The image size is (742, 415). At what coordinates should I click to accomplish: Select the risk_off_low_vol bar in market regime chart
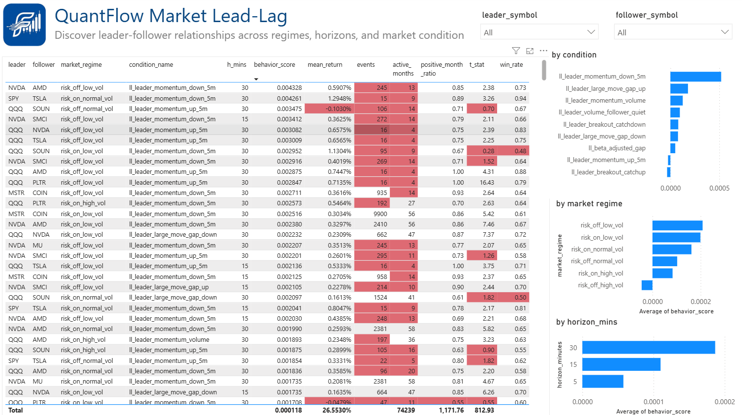pyautogui.click(x=678, y=225)
